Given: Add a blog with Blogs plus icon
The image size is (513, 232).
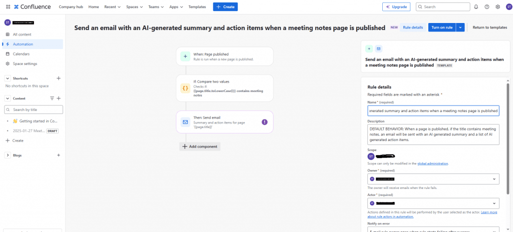Looking at the screenshot, I should pyautogui.click(x=59, y=155).
